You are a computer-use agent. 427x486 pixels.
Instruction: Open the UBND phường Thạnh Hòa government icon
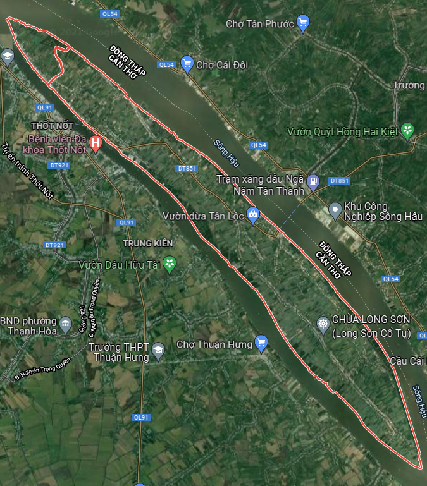(x=66, y=325)
